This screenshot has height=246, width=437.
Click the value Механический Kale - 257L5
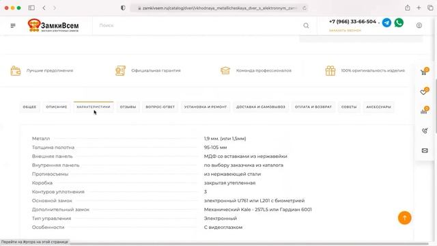click(258, 210)
